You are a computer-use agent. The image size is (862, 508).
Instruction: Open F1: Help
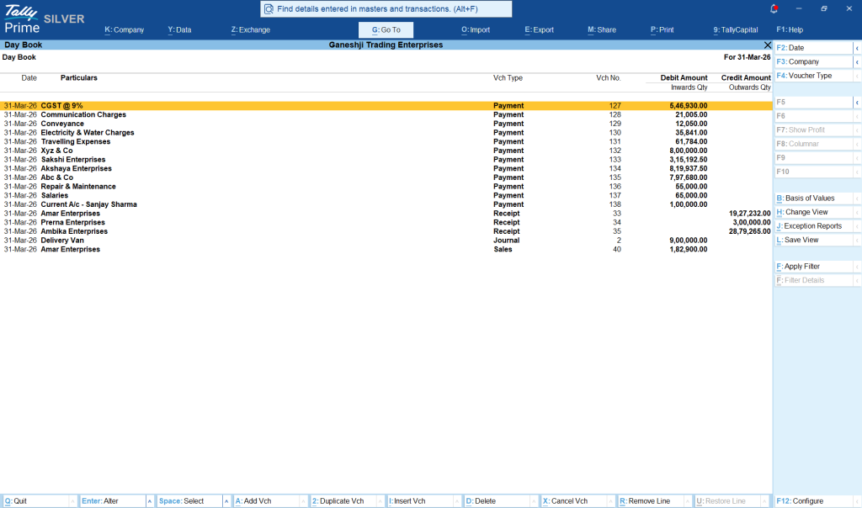790,29
